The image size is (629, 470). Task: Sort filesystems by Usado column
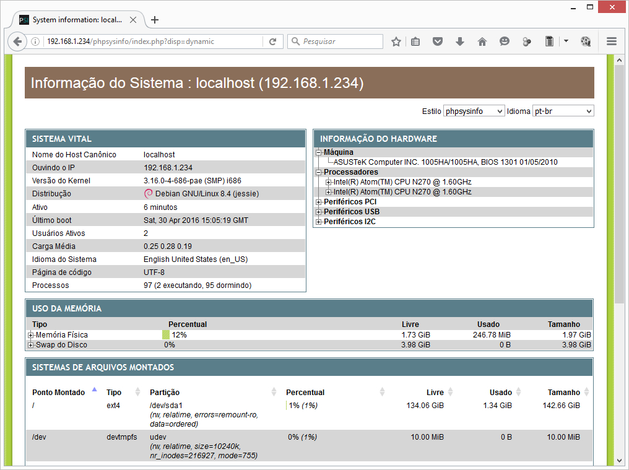tap(501, 392)
